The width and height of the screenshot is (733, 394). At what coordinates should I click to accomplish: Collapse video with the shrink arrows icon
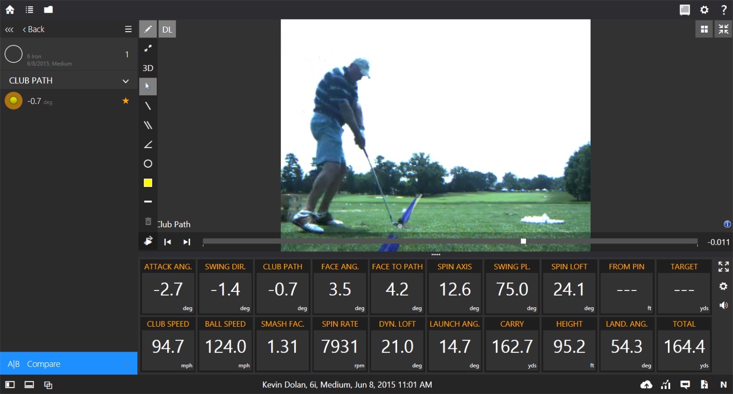[x=724, y=29]
